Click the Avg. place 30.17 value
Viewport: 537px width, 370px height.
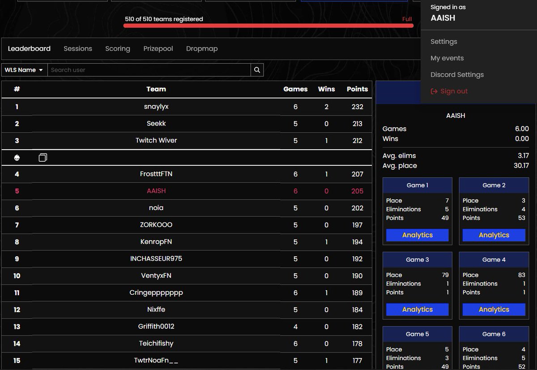521,166
